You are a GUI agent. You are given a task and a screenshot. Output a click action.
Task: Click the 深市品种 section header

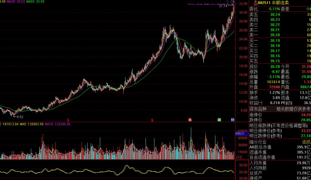point(258,109)
